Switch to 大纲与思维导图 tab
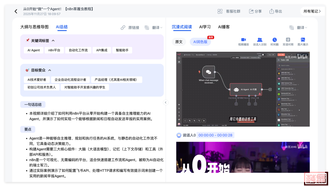Viewport: 330px width, 187px height. click(34, 27)
